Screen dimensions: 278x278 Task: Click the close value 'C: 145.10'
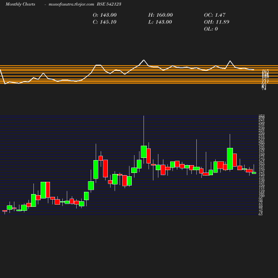pos(105,22)
